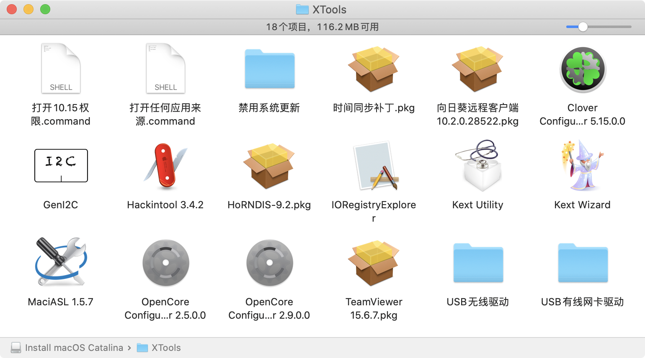Adjust the icon size slider knob

[x=583, y=27]
